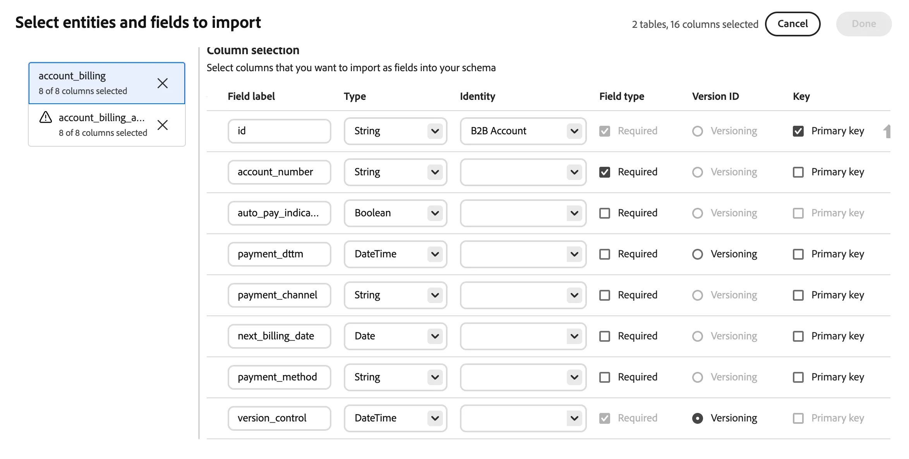This screenshot has height=459, width=909.
Task: Check Required for next_billing_date
Action: pyautogui.click(x=605, y=336)
